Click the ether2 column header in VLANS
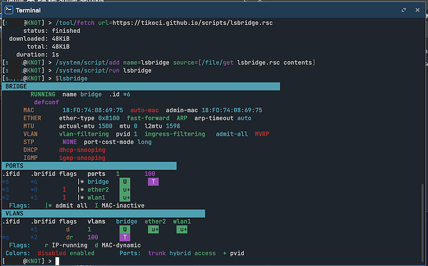Image resolution: width=428 pixels, height=266 pixels. point(155,221)
